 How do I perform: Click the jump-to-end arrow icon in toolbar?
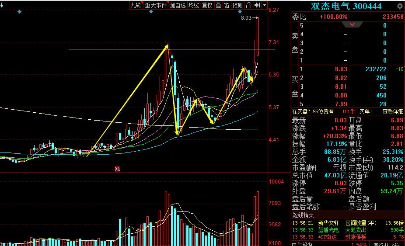[257, 5]
